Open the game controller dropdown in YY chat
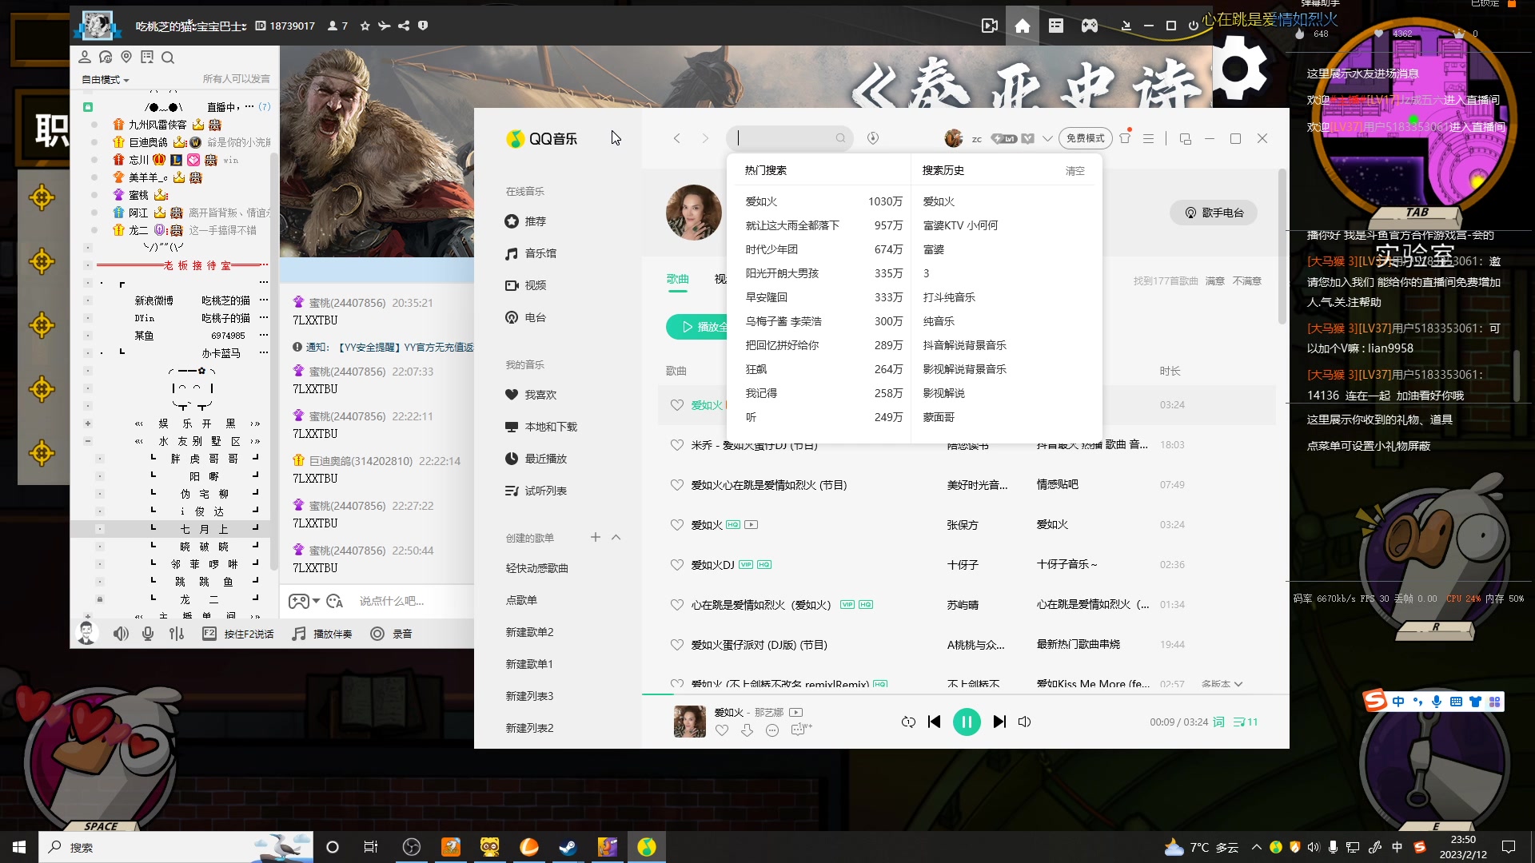The width and height of the screenshot is (1535, 863). coord(304,601)
